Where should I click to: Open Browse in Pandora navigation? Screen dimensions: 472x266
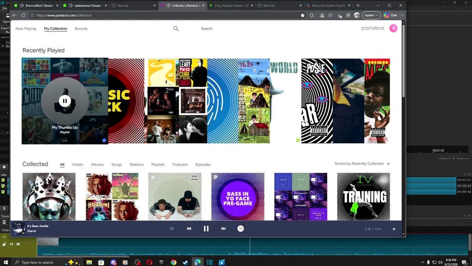click(81, 28)
